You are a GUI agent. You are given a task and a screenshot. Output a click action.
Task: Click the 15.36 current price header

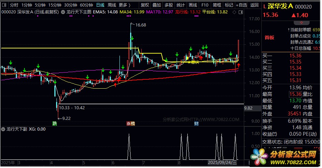pyautogui.click(x=270, y=15)
